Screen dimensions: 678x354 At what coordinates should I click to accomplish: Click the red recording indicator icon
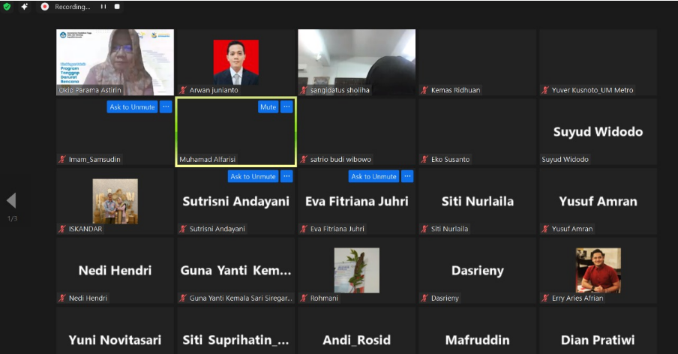click(45, 7)
